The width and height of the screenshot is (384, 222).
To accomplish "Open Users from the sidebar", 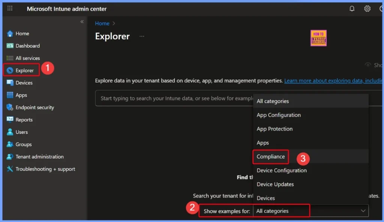I will coord(21,132).
